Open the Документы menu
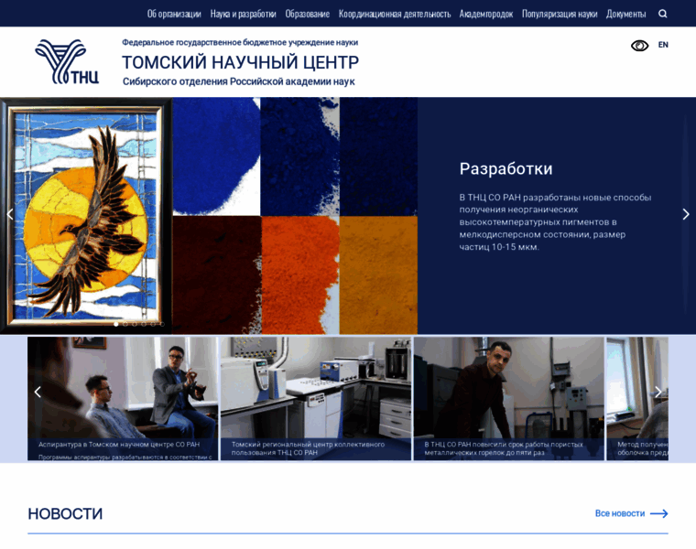Viewport: 696px width, 549px height. click(x=625, y=14)
